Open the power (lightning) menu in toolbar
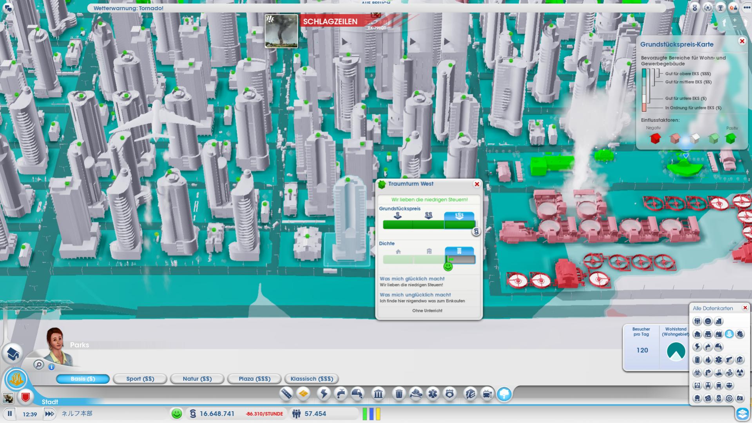This screenshot has width=752, height=423. click(x=324, y=393)
